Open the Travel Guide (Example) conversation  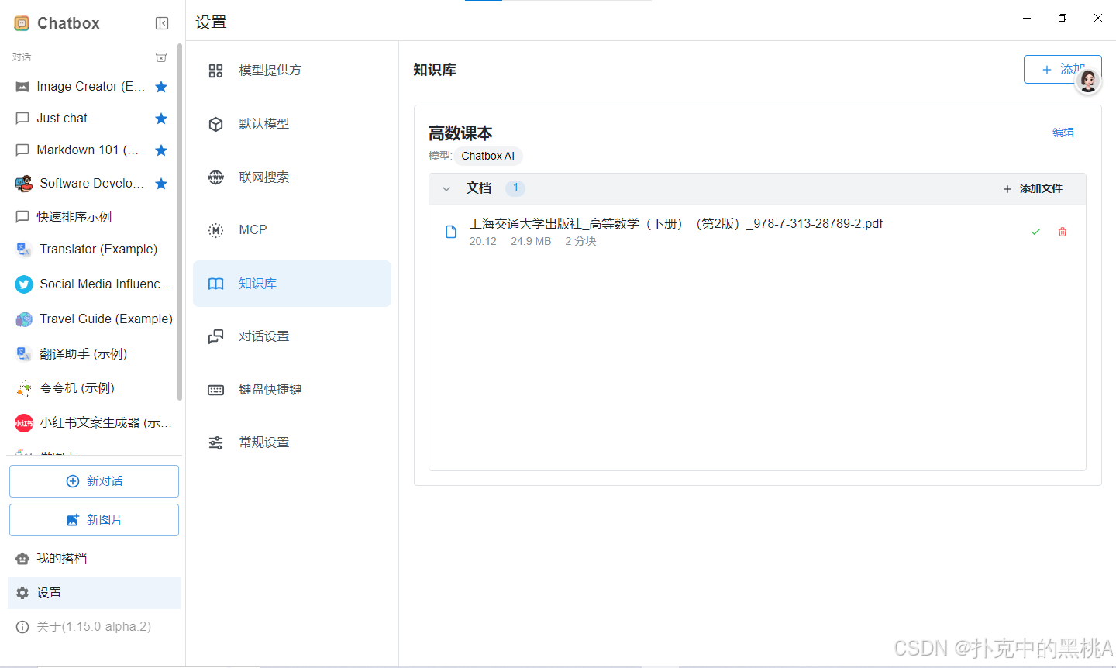[x=105, y=319]
